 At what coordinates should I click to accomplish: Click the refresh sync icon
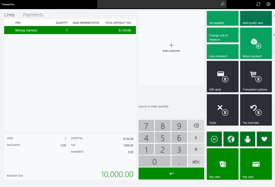258,4
